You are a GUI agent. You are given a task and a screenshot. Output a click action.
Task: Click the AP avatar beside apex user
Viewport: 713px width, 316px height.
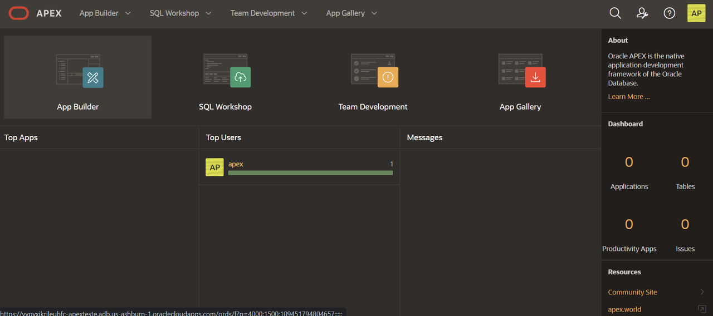coord(214,167)
